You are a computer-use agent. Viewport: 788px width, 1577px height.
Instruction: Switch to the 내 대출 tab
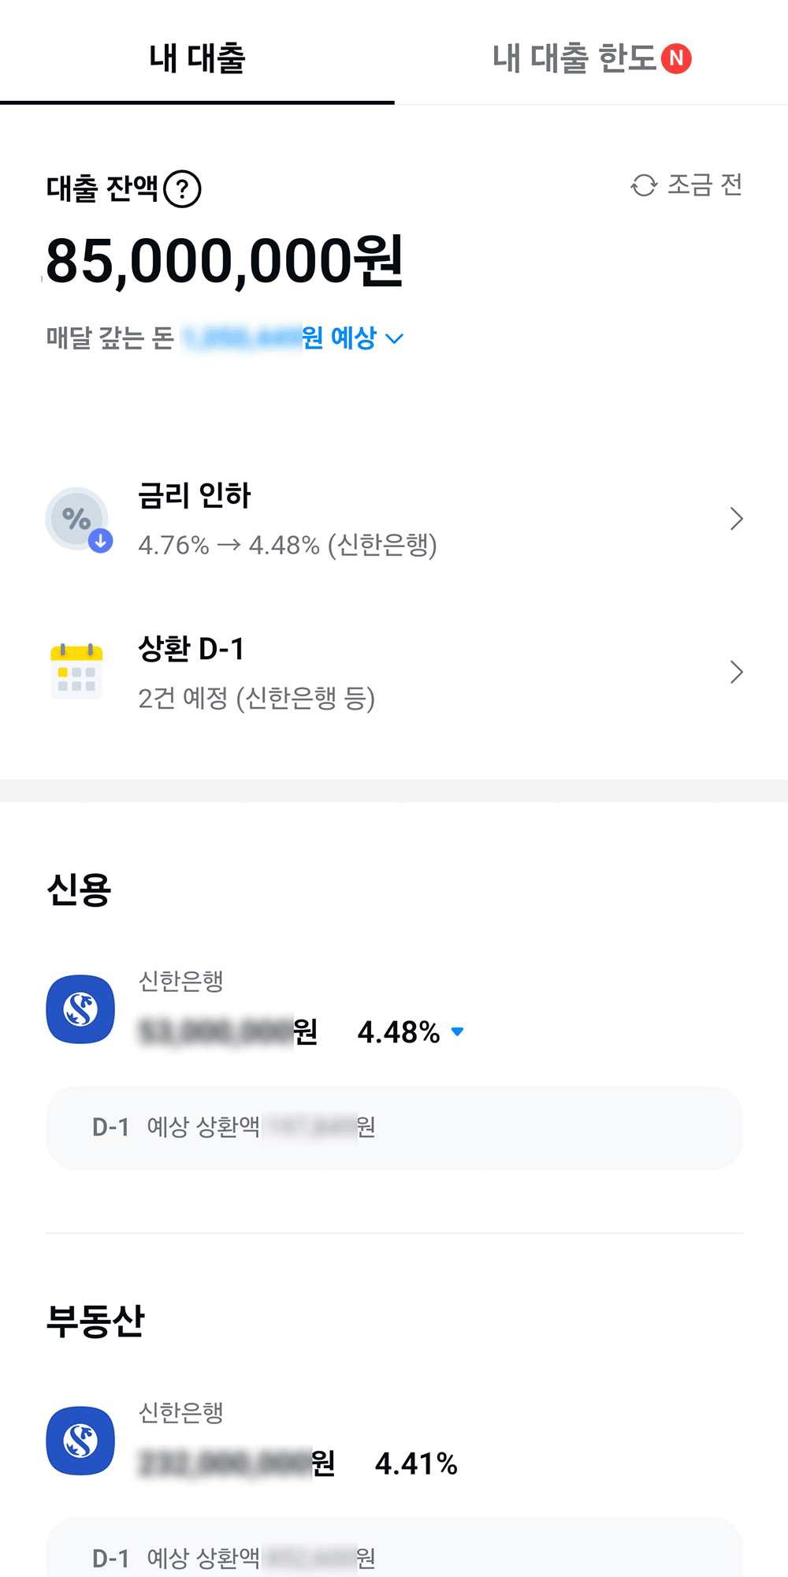click(x=197, y=58)
